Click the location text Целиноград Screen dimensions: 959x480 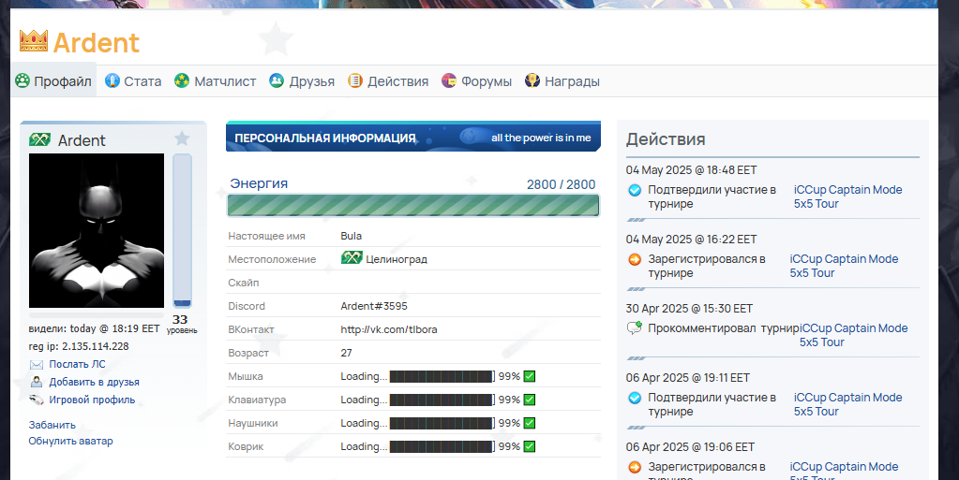[397, 259]
